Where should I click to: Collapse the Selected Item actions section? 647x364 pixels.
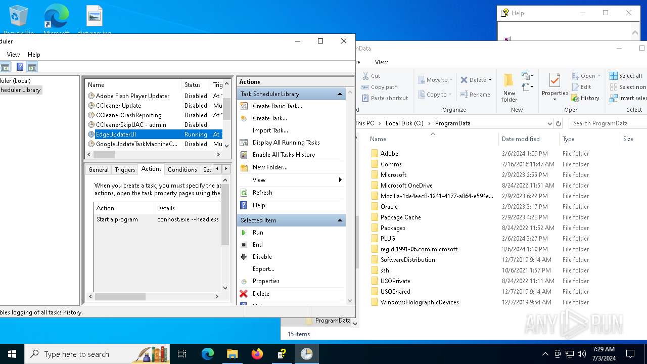(340, 220)
